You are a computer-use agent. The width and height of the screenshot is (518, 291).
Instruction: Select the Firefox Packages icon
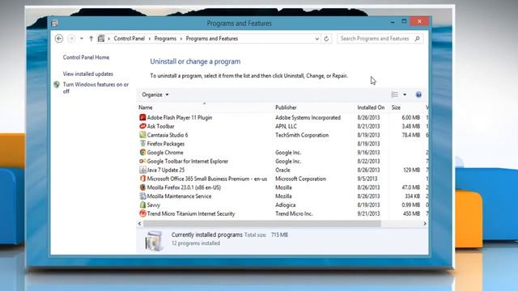tap(142, 144)
